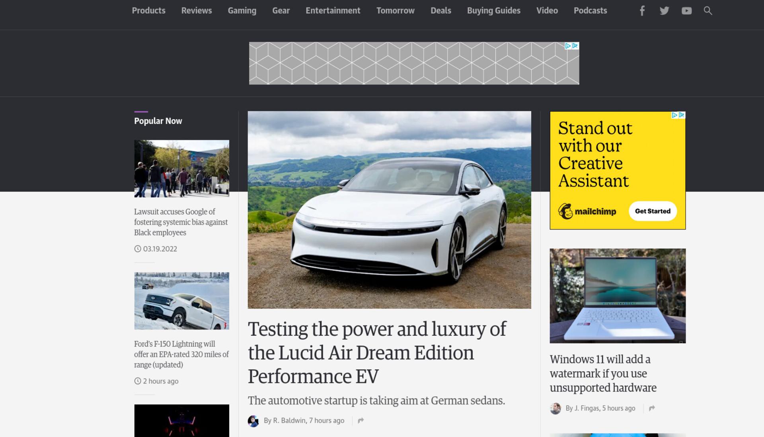Viewport: 764px width, 437px height.
Task: Open the Products menu
Action: [x=148, y=11]
